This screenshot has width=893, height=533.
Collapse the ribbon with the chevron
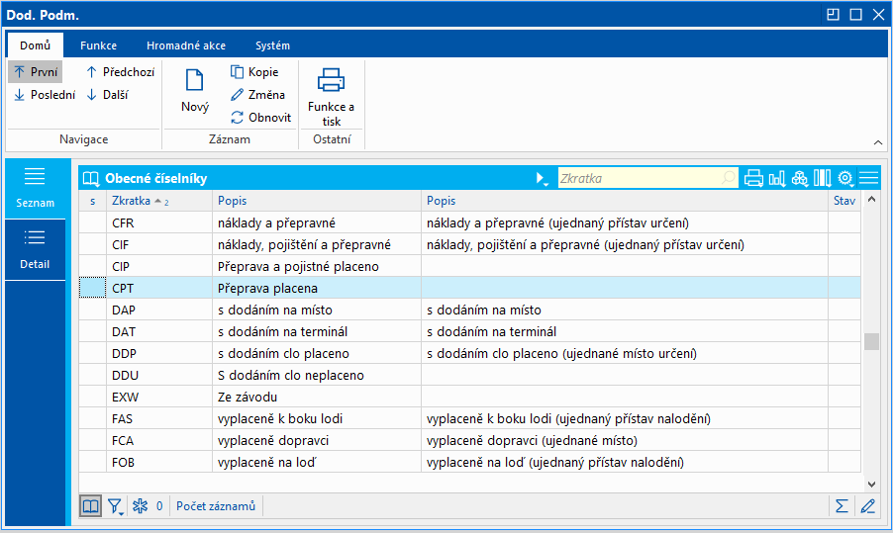point(876,141)
